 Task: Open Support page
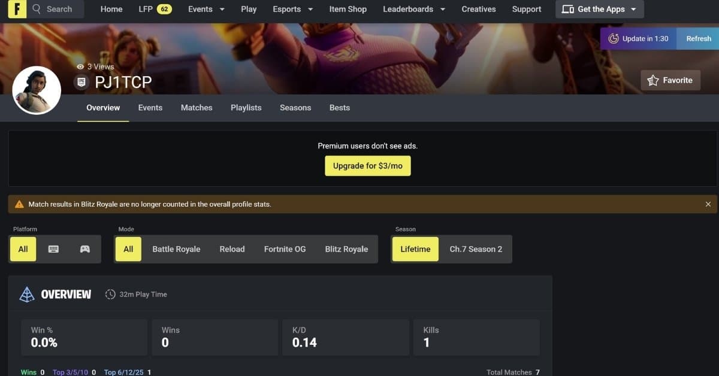pos(527,9)
